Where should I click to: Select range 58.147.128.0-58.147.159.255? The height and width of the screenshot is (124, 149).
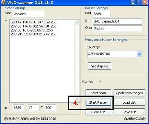(34, 22)
